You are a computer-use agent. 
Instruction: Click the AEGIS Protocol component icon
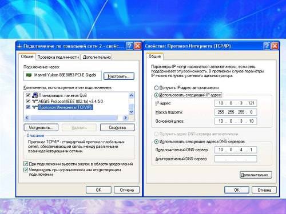click(x=35, y=101)
